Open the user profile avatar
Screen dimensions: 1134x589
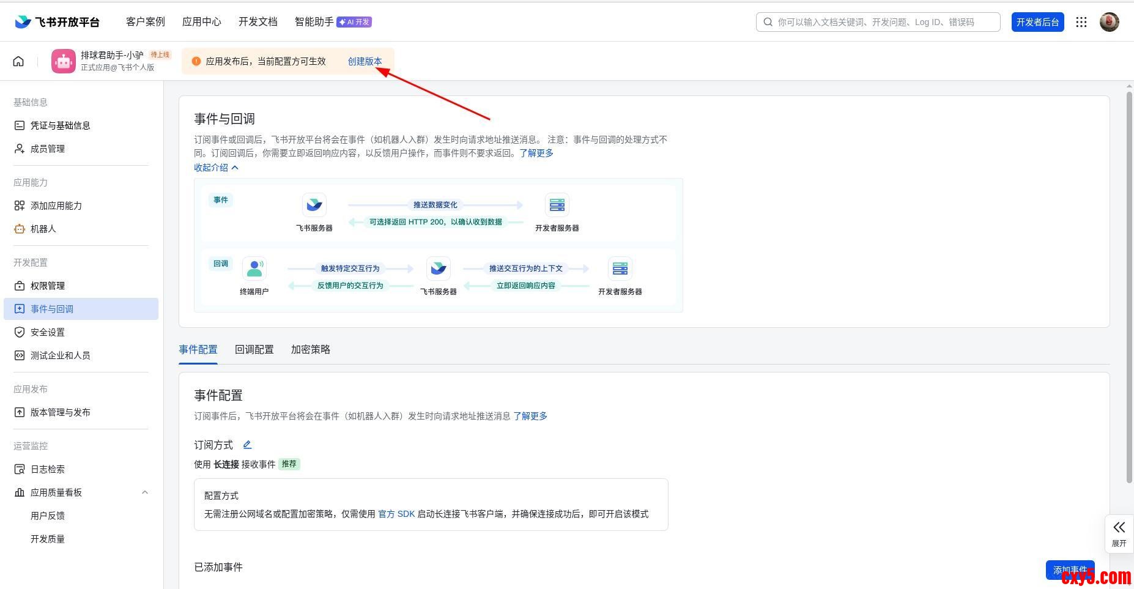(x=1110, y=22)
